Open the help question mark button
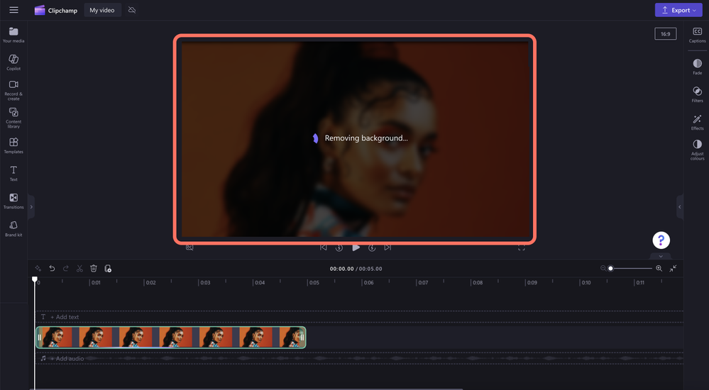Viewport: 709px width, 390px height. click(661, 240)
